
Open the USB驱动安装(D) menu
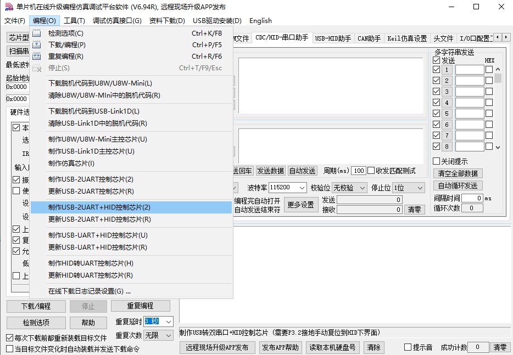click(218, 21)
